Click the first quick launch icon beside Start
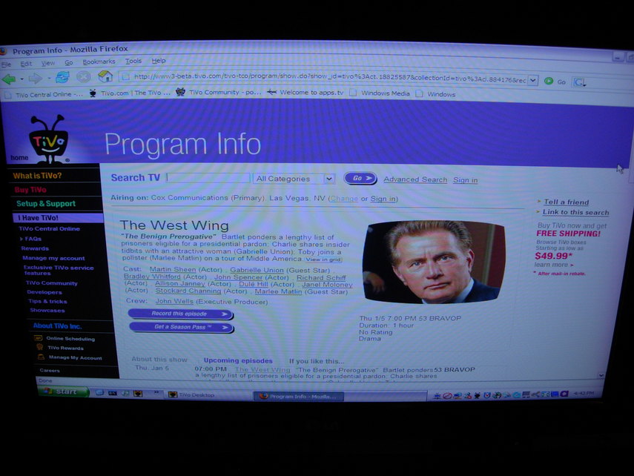 point(99,393)
